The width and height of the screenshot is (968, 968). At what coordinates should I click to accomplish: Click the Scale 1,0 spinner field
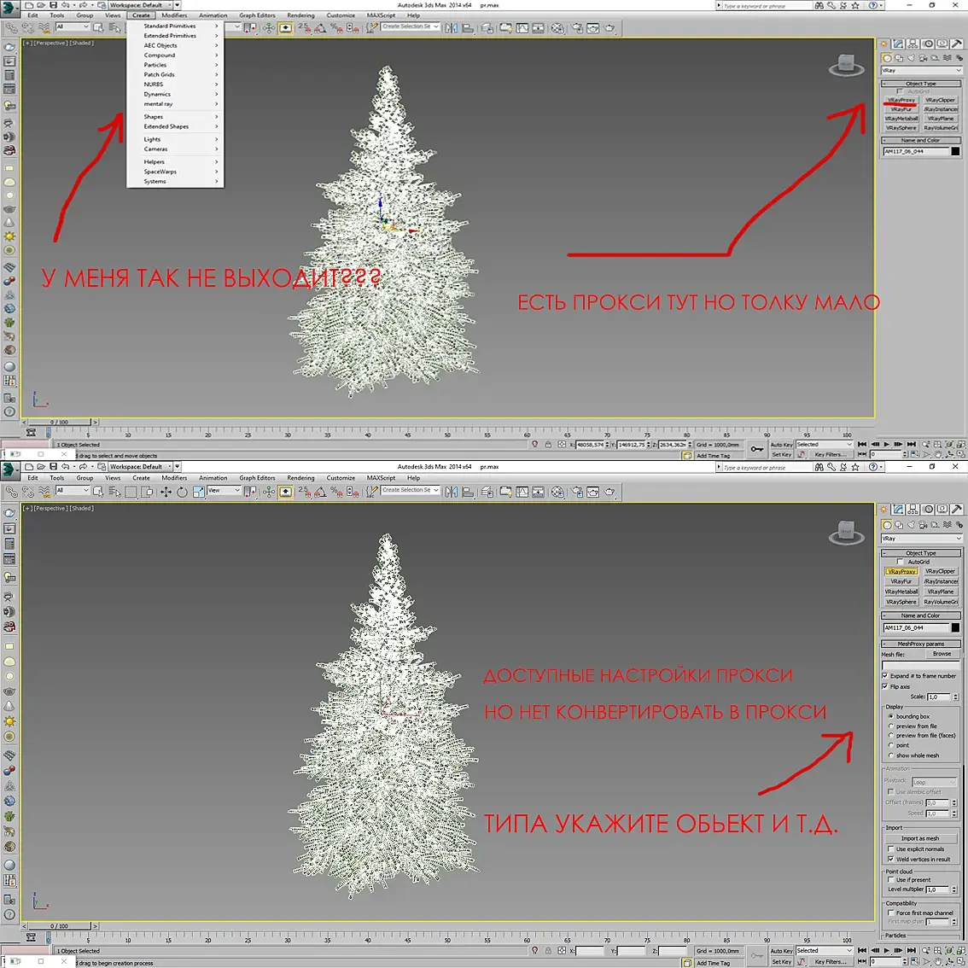(x=939, y=697)
